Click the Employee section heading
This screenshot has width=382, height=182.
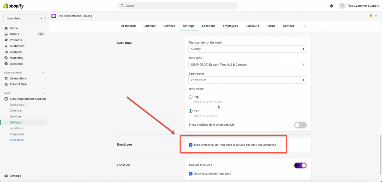tap(124, 144)
